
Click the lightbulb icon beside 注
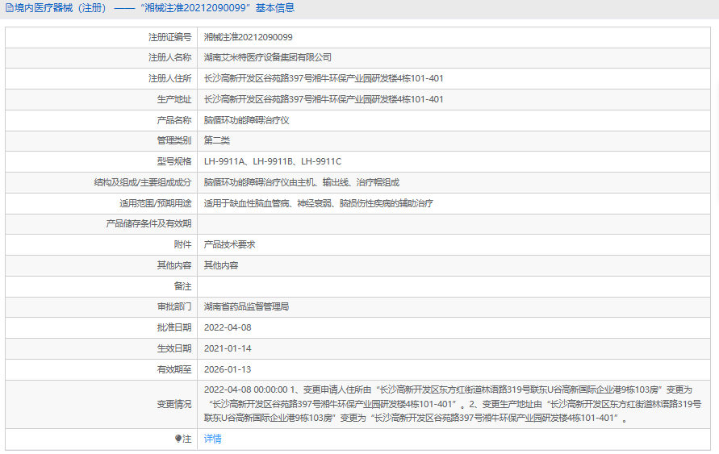click(x=178, y=439)
